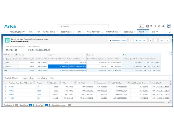
Task: Toggle the Row Counts switch
Action: tap(15, 105)
